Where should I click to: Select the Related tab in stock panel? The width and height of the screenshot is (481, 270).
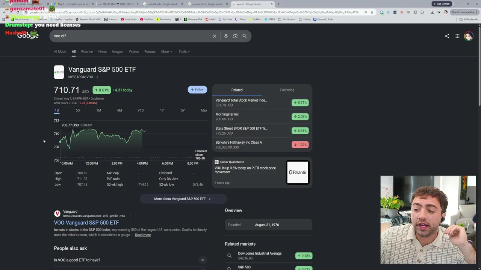(x=237, y=90)
